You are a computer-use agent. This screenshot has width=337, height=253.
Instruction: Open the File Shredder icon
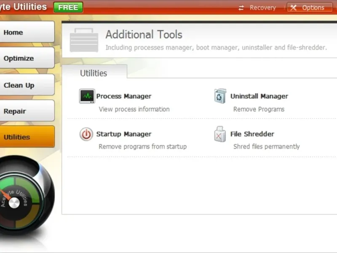220,134
